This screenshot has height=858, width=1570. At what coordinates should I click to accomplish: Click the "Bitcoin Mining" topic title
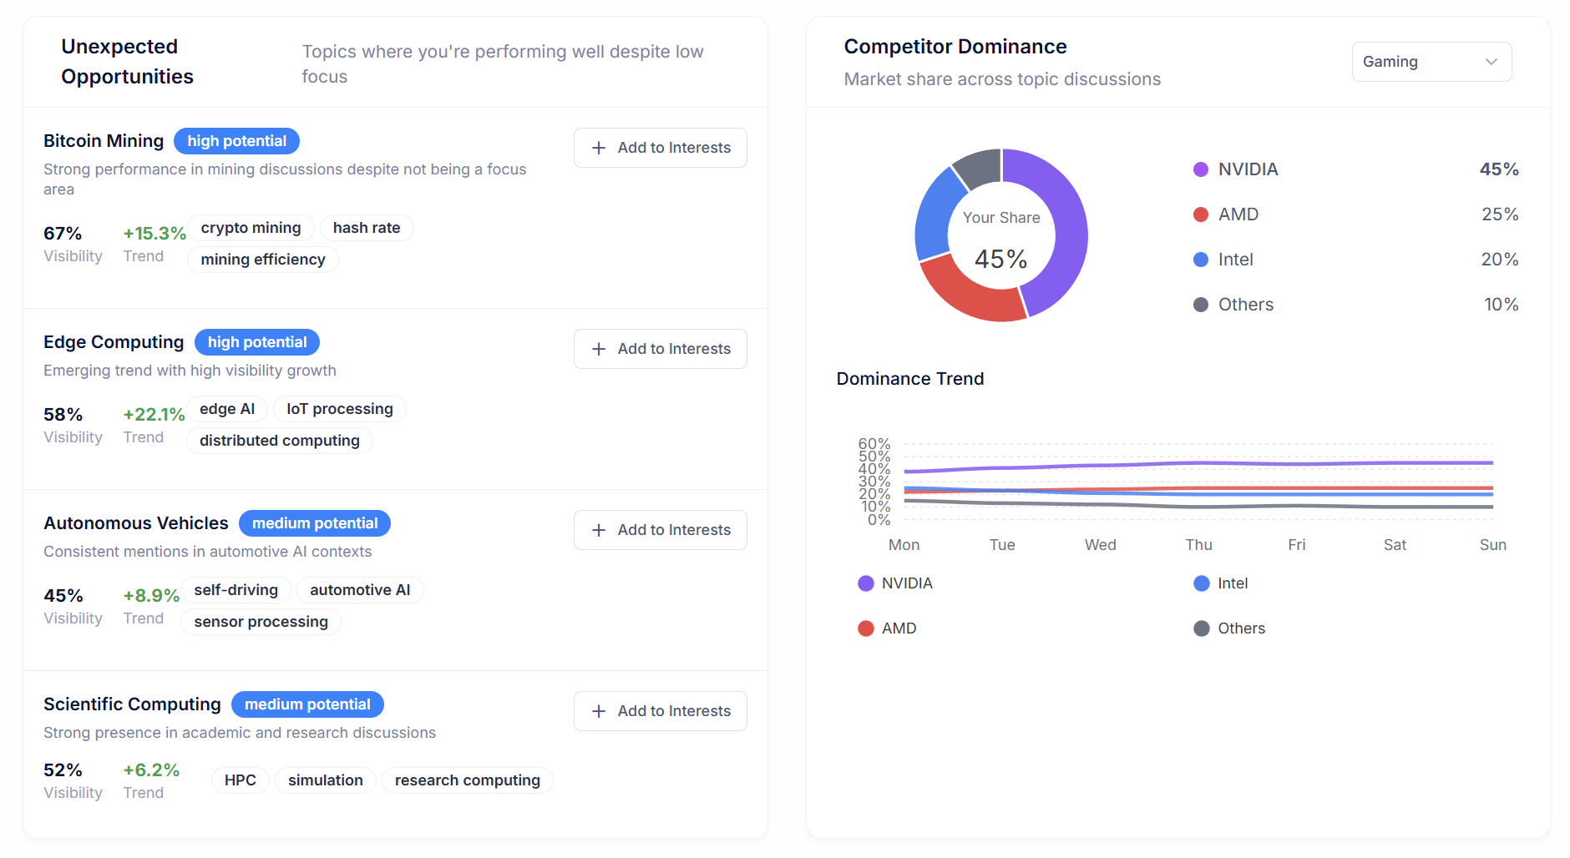(x=104, y=141)
